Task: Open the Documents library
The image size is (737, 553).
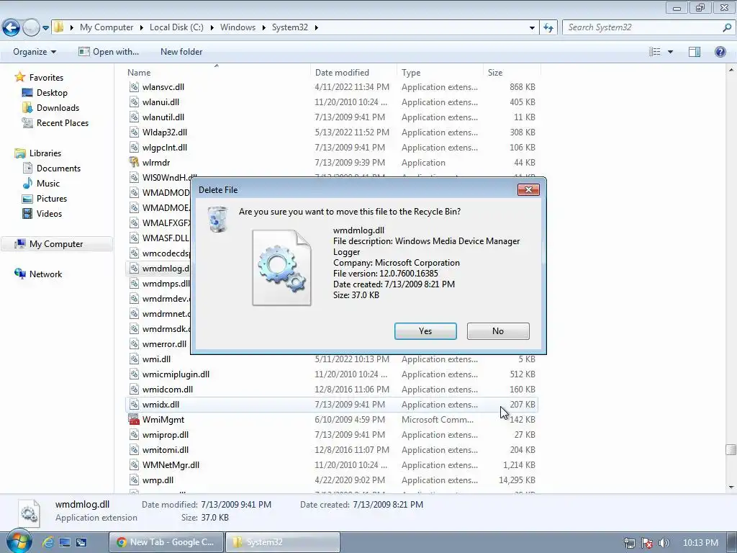Action: click(58, 168)
